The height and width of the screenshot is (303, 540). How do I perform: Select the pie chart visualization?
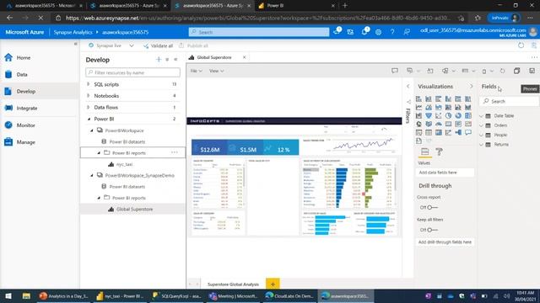pyautogui.click(x=448, y=116)
